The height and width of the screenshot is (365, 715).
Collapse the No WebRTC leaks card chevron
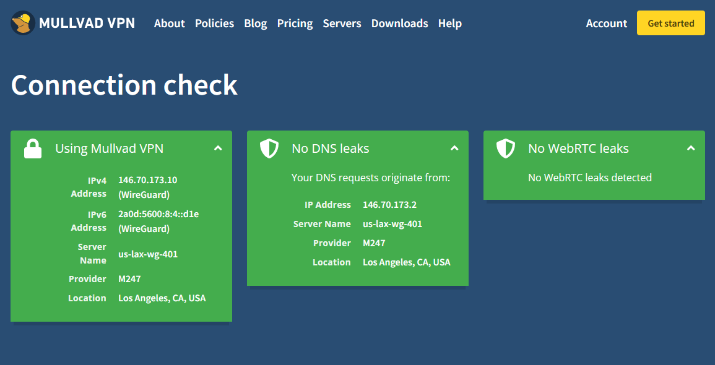(x=691, y=148)
